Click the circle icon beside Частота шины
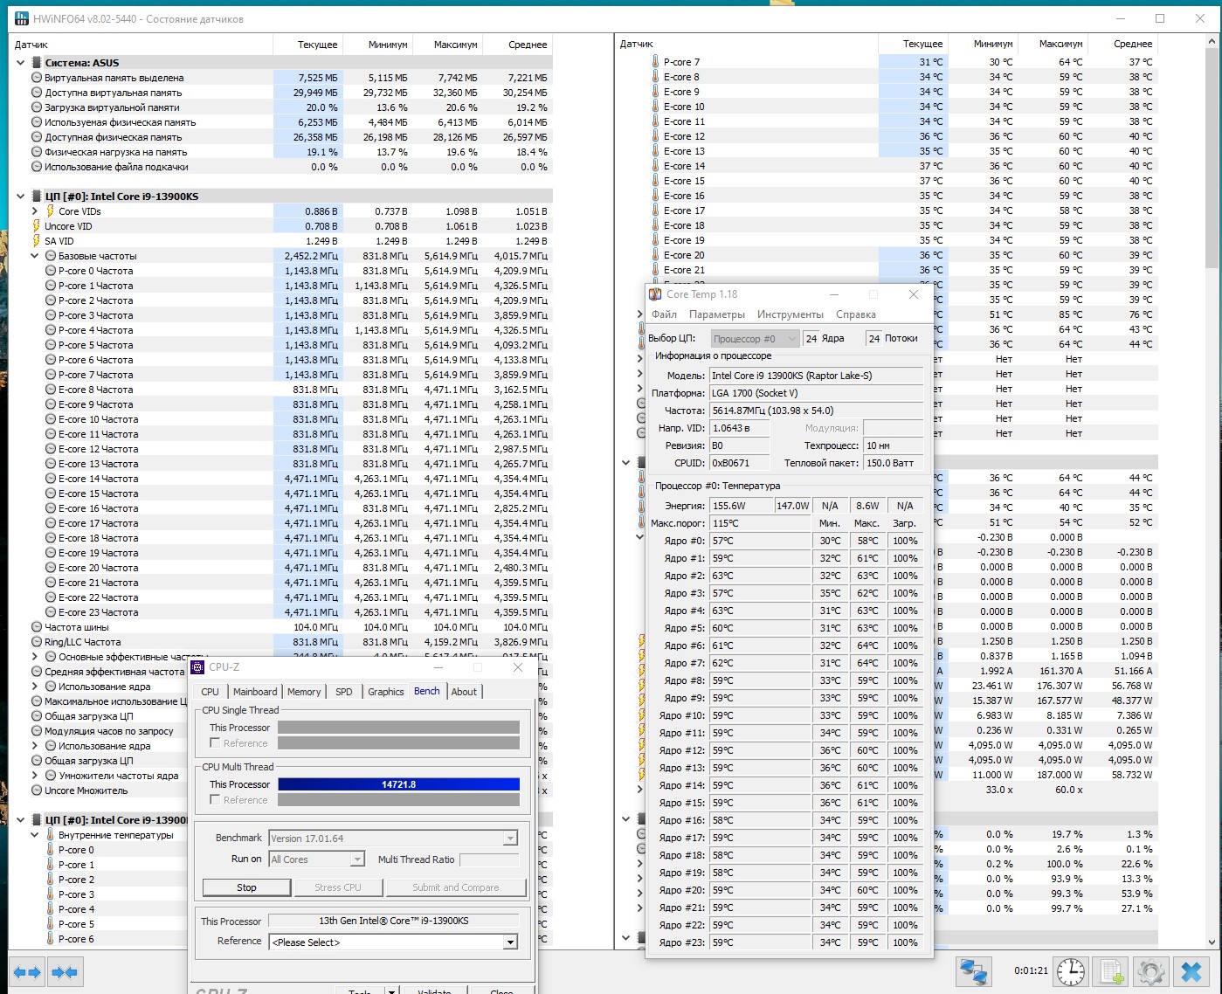 point(37,627)
